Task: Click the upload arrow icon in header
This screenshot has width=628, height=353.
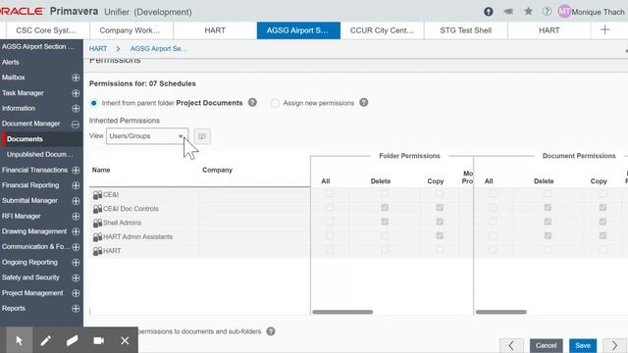Action: [x=489, y=12]
